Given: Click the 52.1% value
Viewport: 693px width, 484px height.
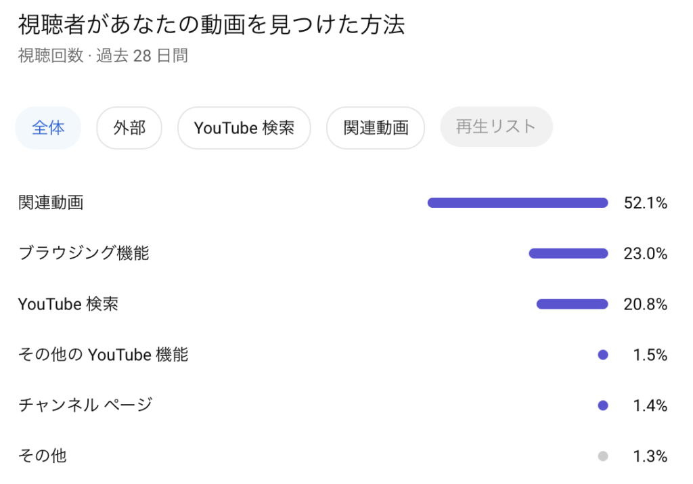Looking at the screenshot, I should click(646, 203).
